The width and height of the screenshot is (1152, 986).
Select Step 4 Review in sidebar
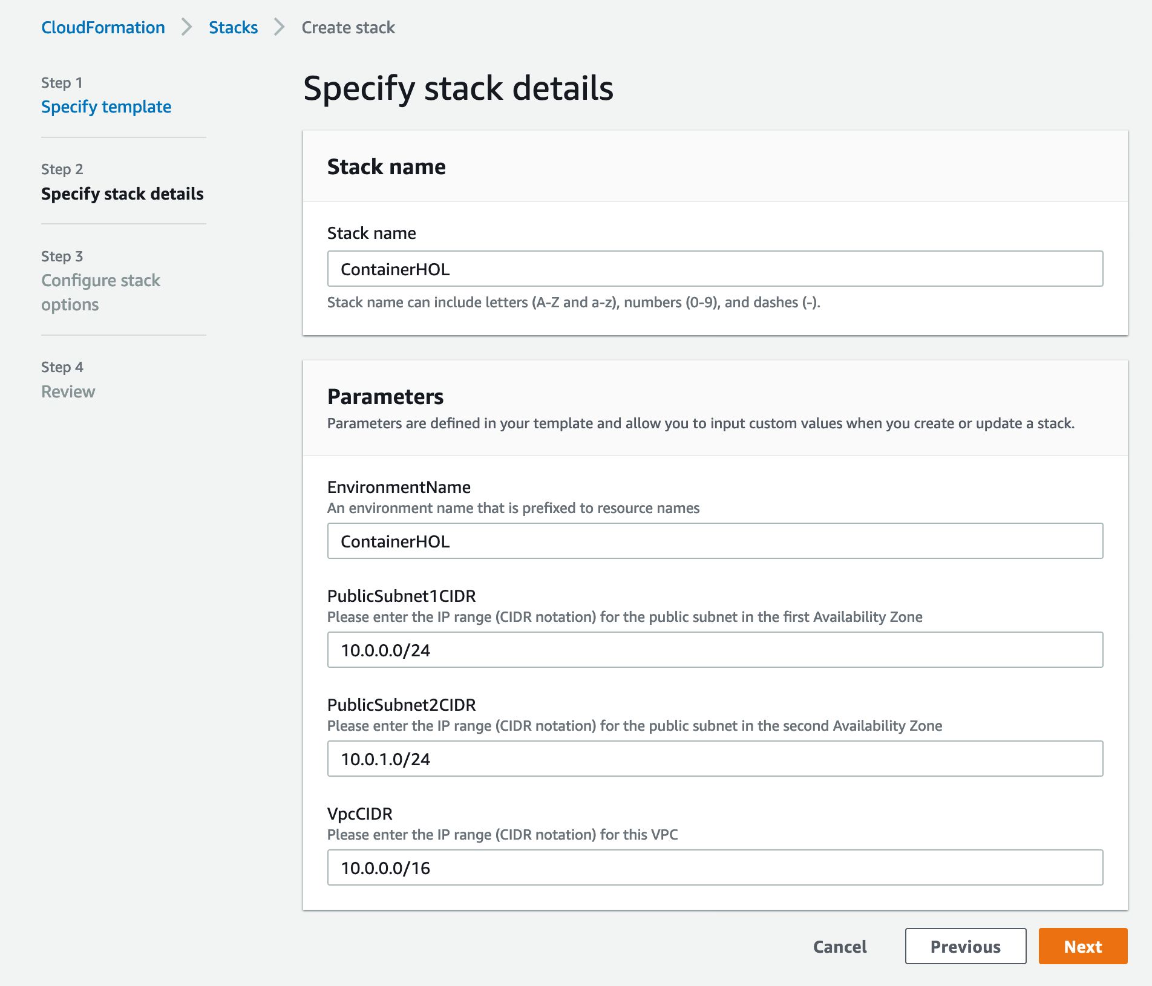pyautogui.click(x=68, y=391)
